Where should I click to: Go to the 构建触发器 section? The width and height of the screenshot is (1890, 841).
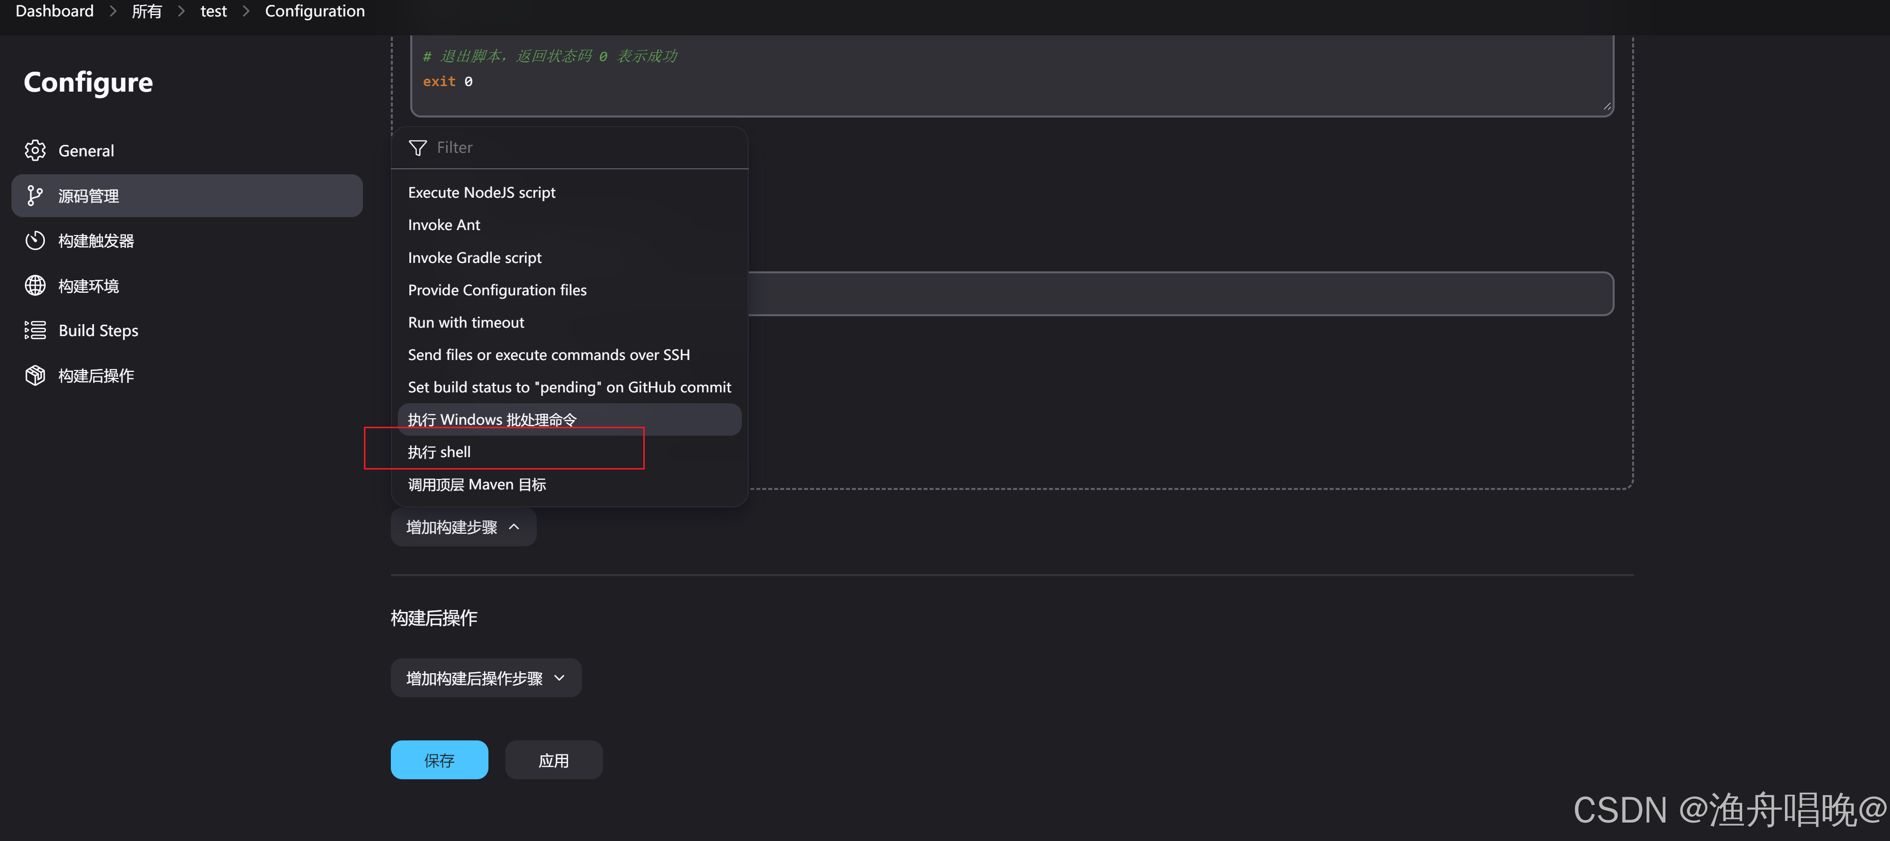coord(187,240)
